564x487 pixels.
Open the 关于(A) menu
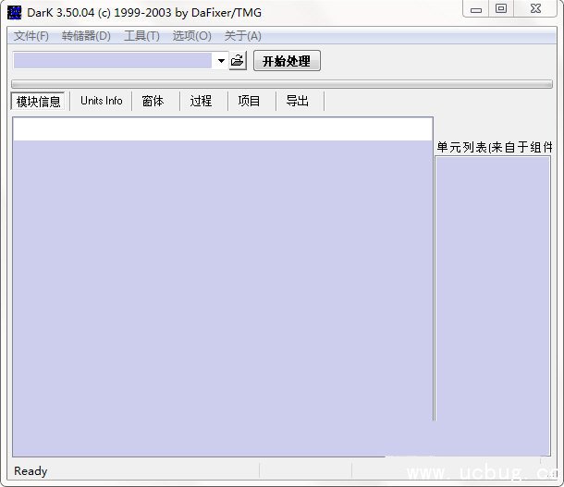tap(242, 36)
